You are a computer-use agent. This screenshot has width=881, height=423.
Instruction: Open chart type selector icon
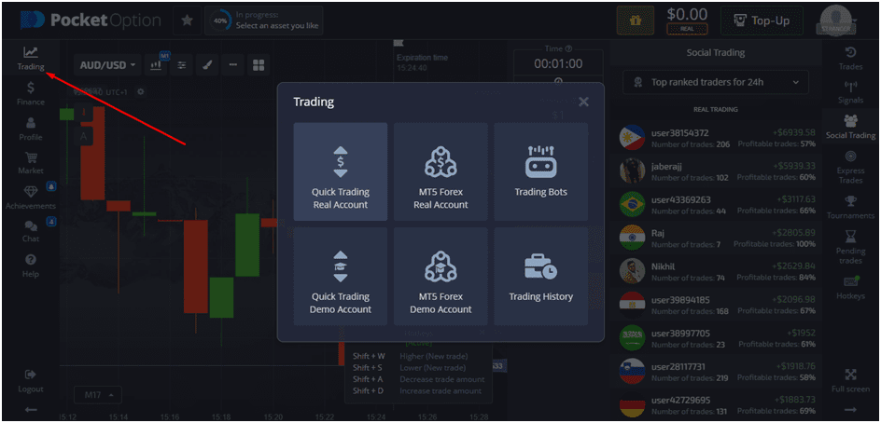[158, 65]
